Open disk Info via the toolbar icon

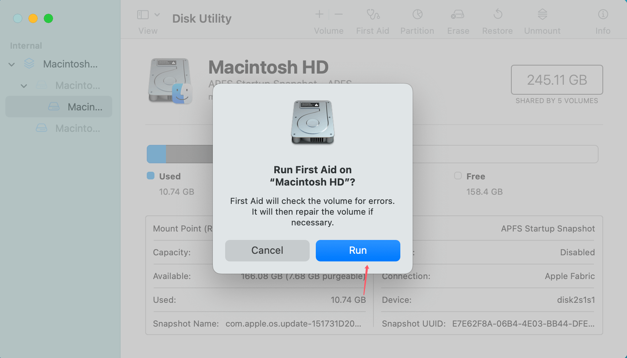pyautogui.click(x=602, y=19)
